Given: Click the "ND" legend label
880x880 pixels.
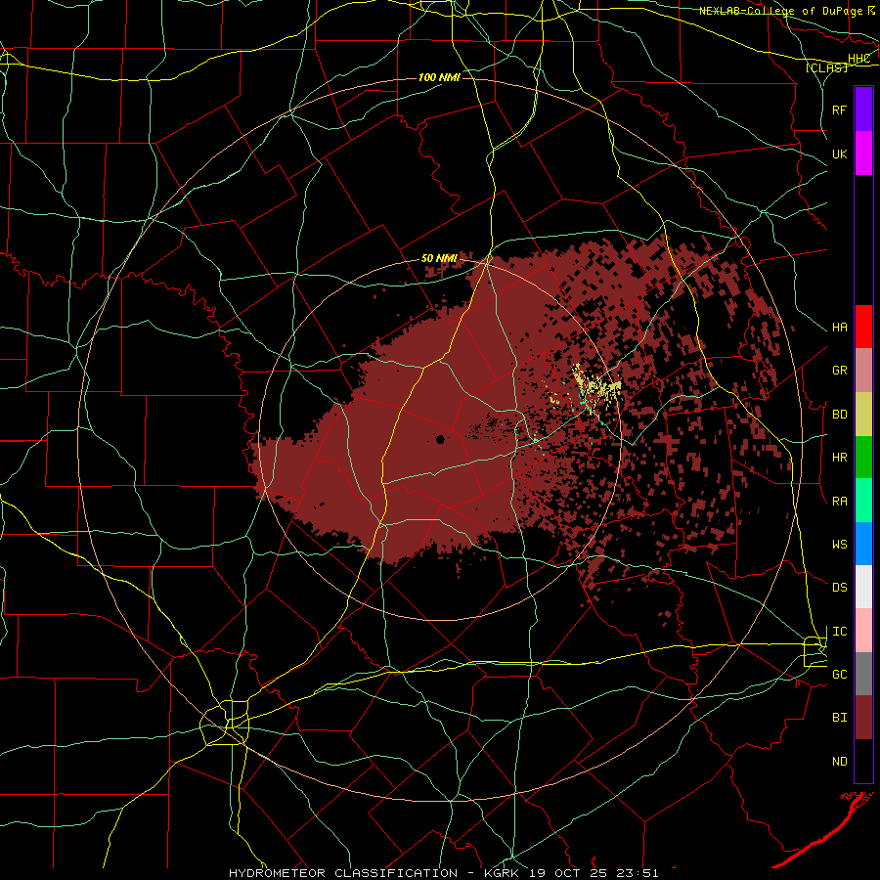Looking at the screenshot, I should tap(839, 762).
